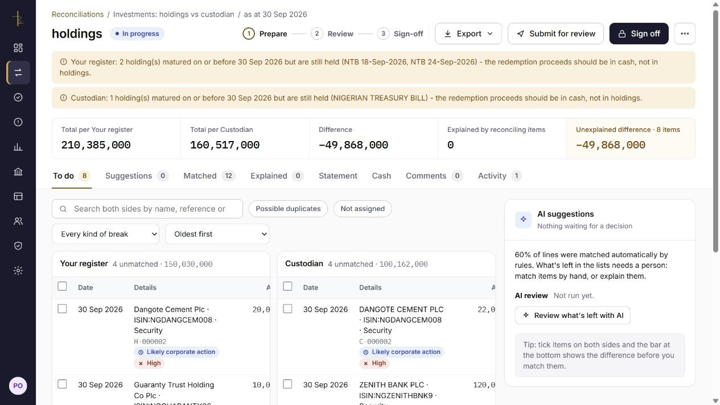720x405 pixels.
Task: Tick the Your register select-all checkbox
Action: click(63, 286)
